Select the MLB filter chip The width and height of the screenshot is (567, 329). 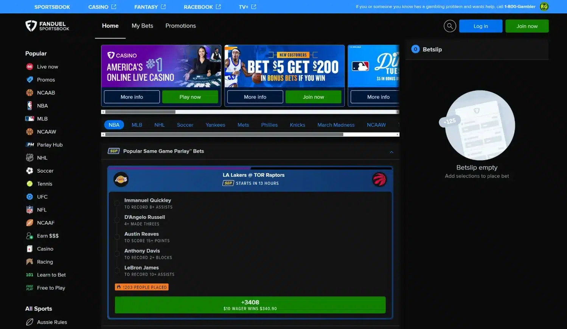tap(137, 125)
